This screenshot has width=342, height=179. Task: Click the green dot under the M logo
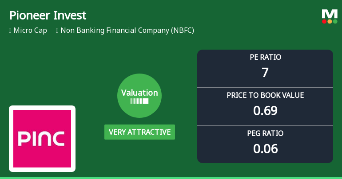pos(335,21)
